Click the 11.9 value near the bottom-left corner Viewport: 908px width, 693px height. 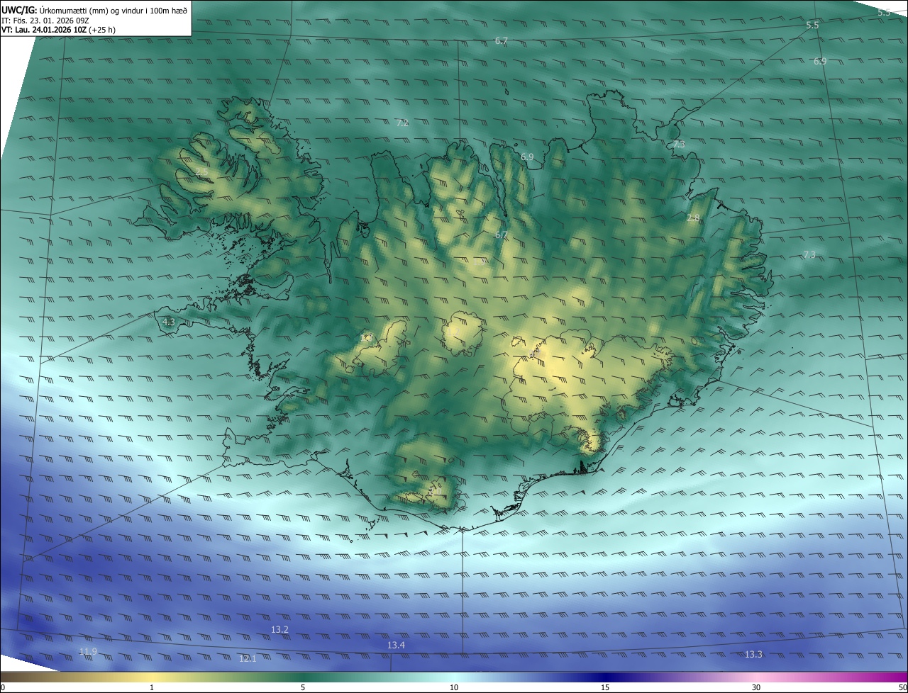88,652
